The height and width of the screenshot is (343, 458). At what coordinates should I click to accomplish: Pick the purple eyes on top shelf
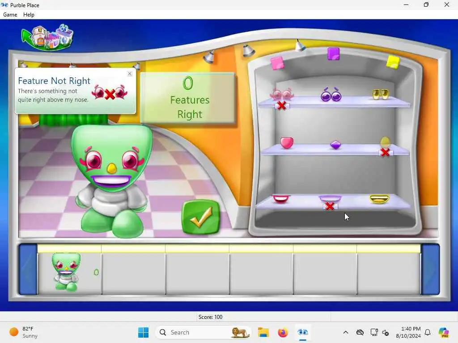[x=331, y=95]
